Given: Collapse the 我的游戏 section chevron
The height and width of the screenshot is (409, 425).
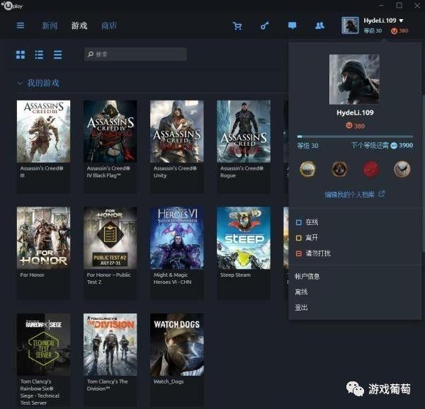Looking at the screenshot, I should point(20,83).
